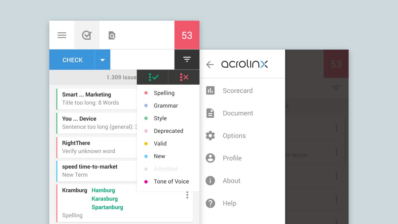Click the Document page icon

point(210,113)
